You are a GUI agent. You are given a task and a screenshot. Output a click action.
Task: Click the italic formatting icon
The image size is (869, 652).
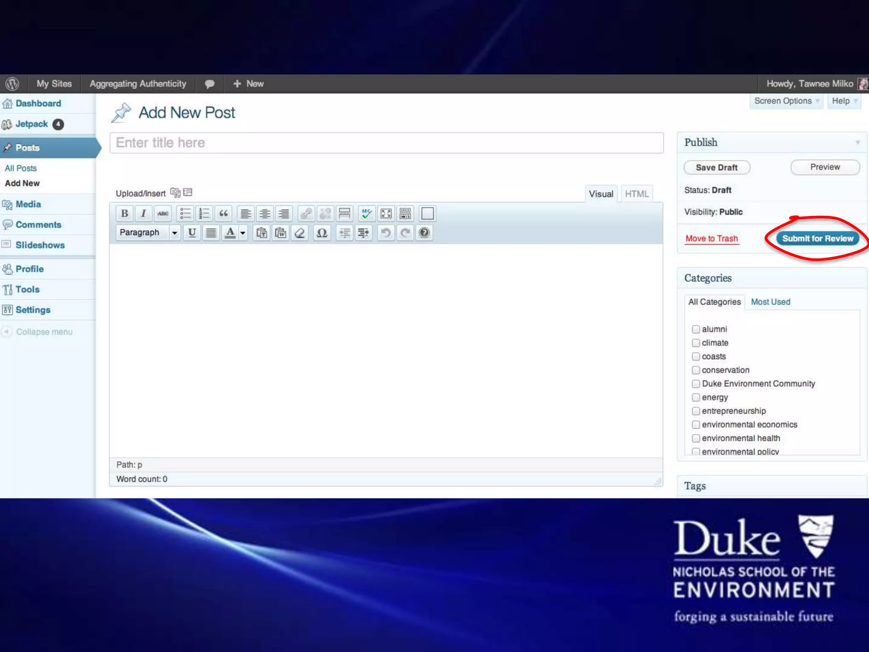[x=143, y=214]
